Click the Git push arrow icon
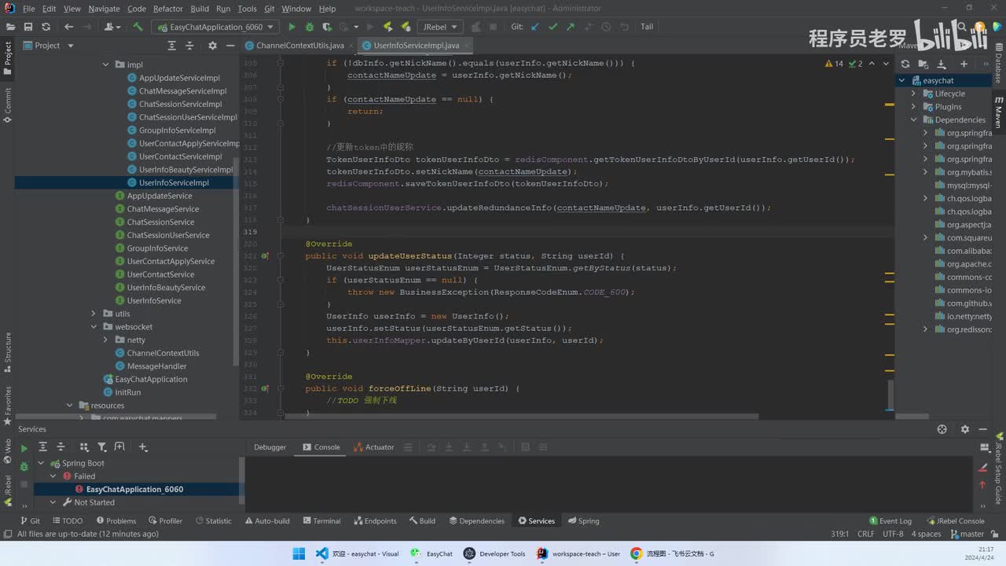This screenshot has width=1006, height=566. [570, 27]
